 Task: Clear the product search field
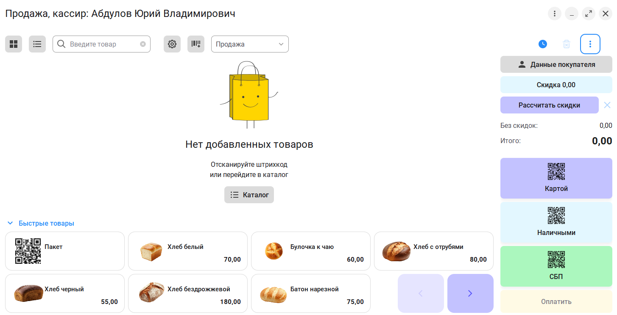(143, 44)
